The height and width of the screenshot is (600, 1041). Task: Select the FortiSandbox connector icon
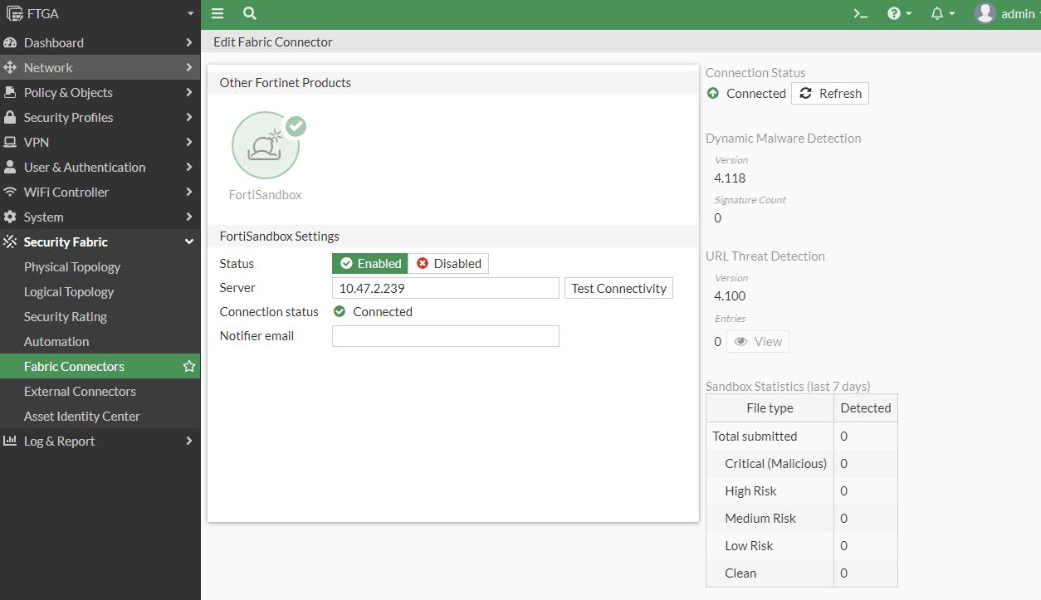[x=266, y=146]
